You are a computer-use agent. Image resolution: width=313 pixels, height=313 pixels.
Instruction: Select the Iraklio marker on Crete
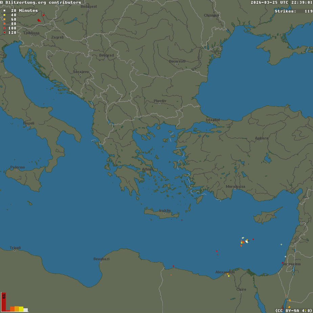164,213
